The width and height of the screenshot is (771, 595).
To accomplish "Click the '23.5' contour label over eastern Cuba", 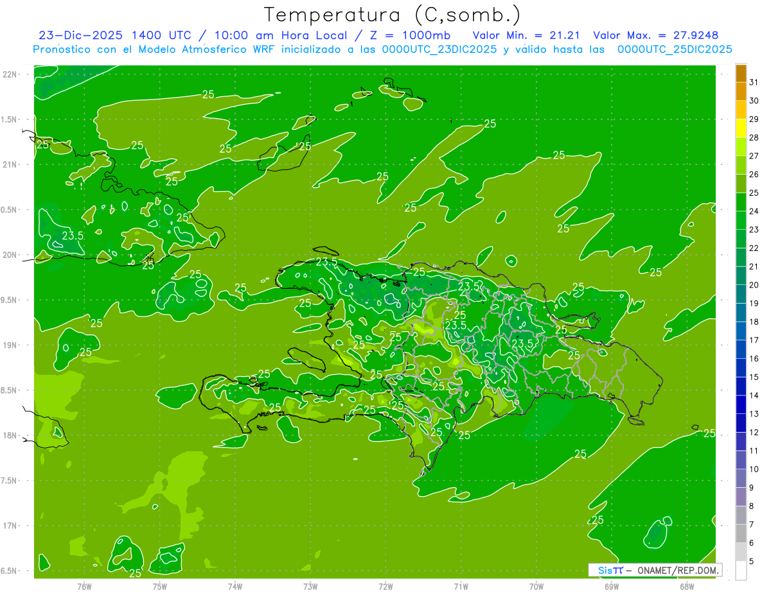I will point(73,236).
